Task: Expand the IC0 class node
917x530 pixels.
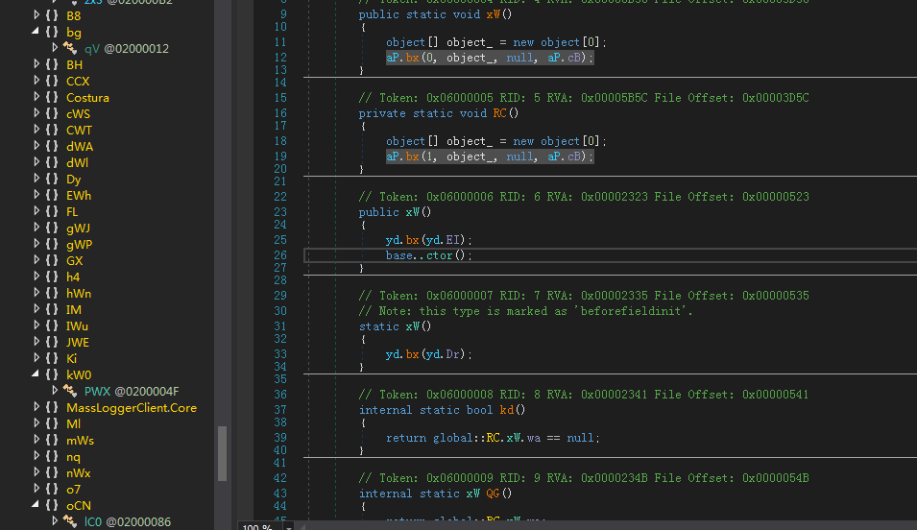Action: pyautogui.click(x=55, y=521)
